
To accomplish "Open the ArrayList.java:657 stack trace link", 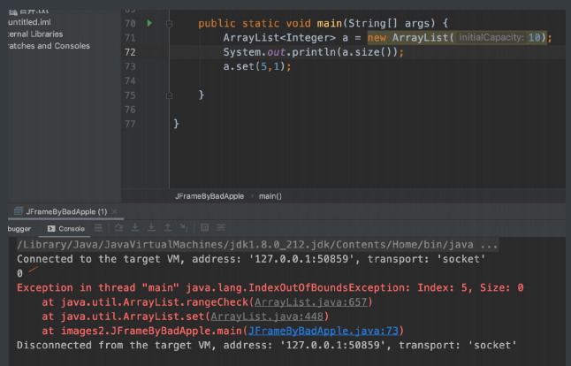I will click(310, 302).
